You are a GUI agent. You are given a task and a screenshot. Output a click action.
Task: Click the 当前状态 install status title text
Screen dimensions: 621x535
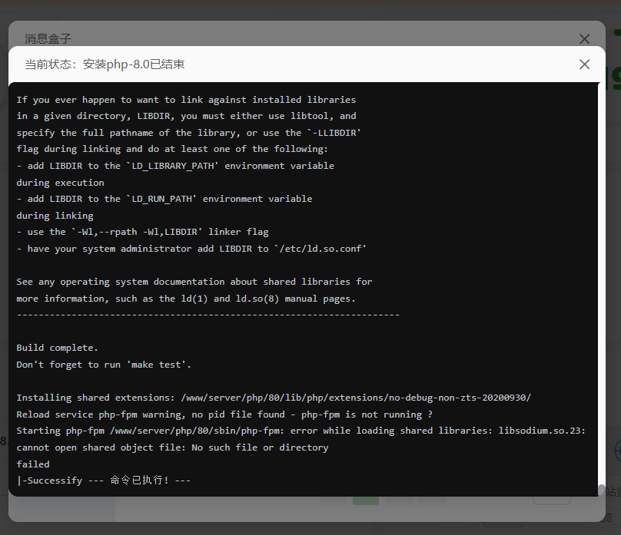coord(105,64)
